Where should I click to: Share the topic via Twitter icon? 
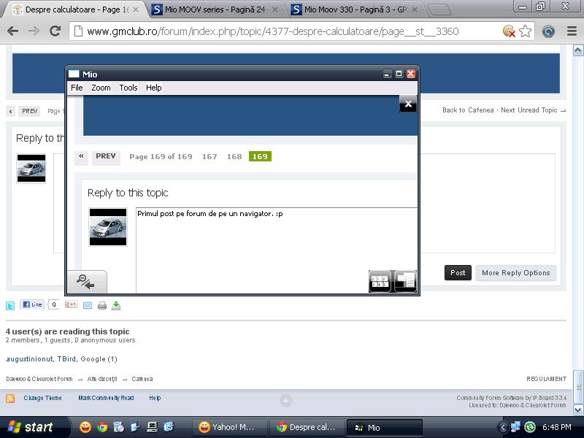pos(10,306)
